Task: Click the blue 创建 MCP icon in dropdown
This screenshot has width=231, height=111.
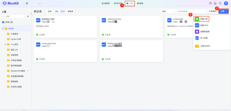Action: tap(197, 25)
